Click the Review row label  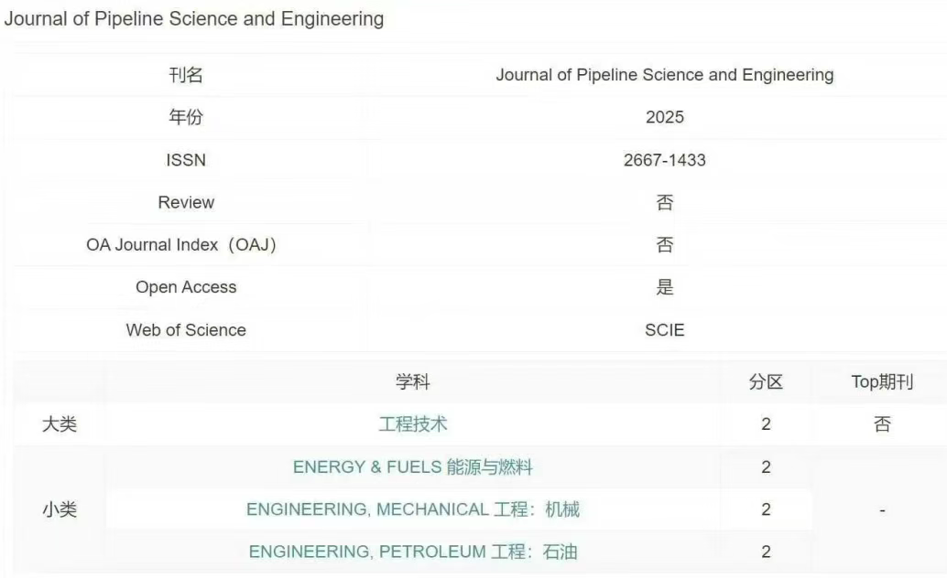click(x=186, y=202)
